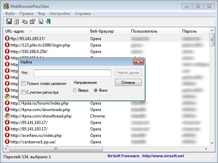Click Opera icon of ftp://95.141.193.17/ row
This screenshot has width=218, height=163.
click(7, 38)
